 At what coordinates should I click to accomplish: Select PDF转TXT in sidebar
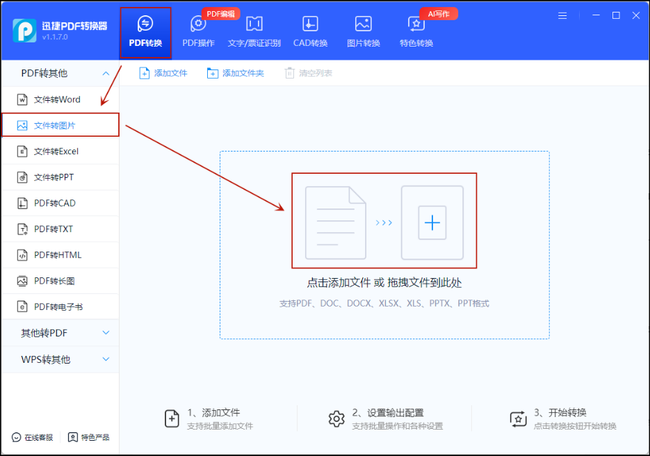pyautogui.click(x=60, y=229)
